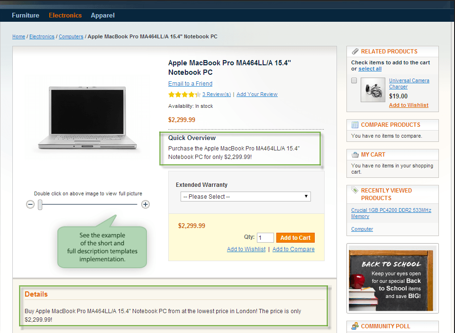The height and width of the screenshot is (333, 455).
Task: Select all related products to add
Action: coord(370,68)
